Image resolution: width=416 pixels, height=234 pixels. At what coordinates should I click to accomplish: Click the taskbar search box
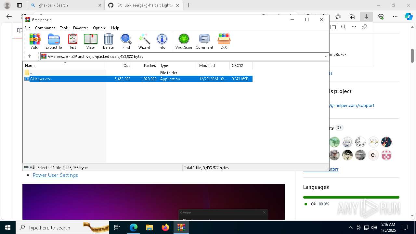[63, 227]
